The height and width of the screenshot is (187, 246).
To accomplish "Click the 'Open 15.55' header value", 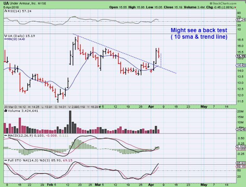I will coord(118,7).
